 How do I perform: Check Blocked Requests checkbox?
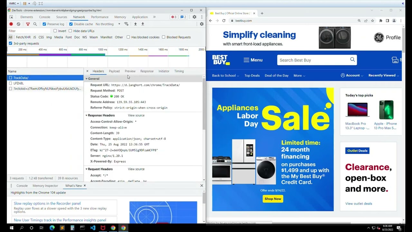point(164,37)
